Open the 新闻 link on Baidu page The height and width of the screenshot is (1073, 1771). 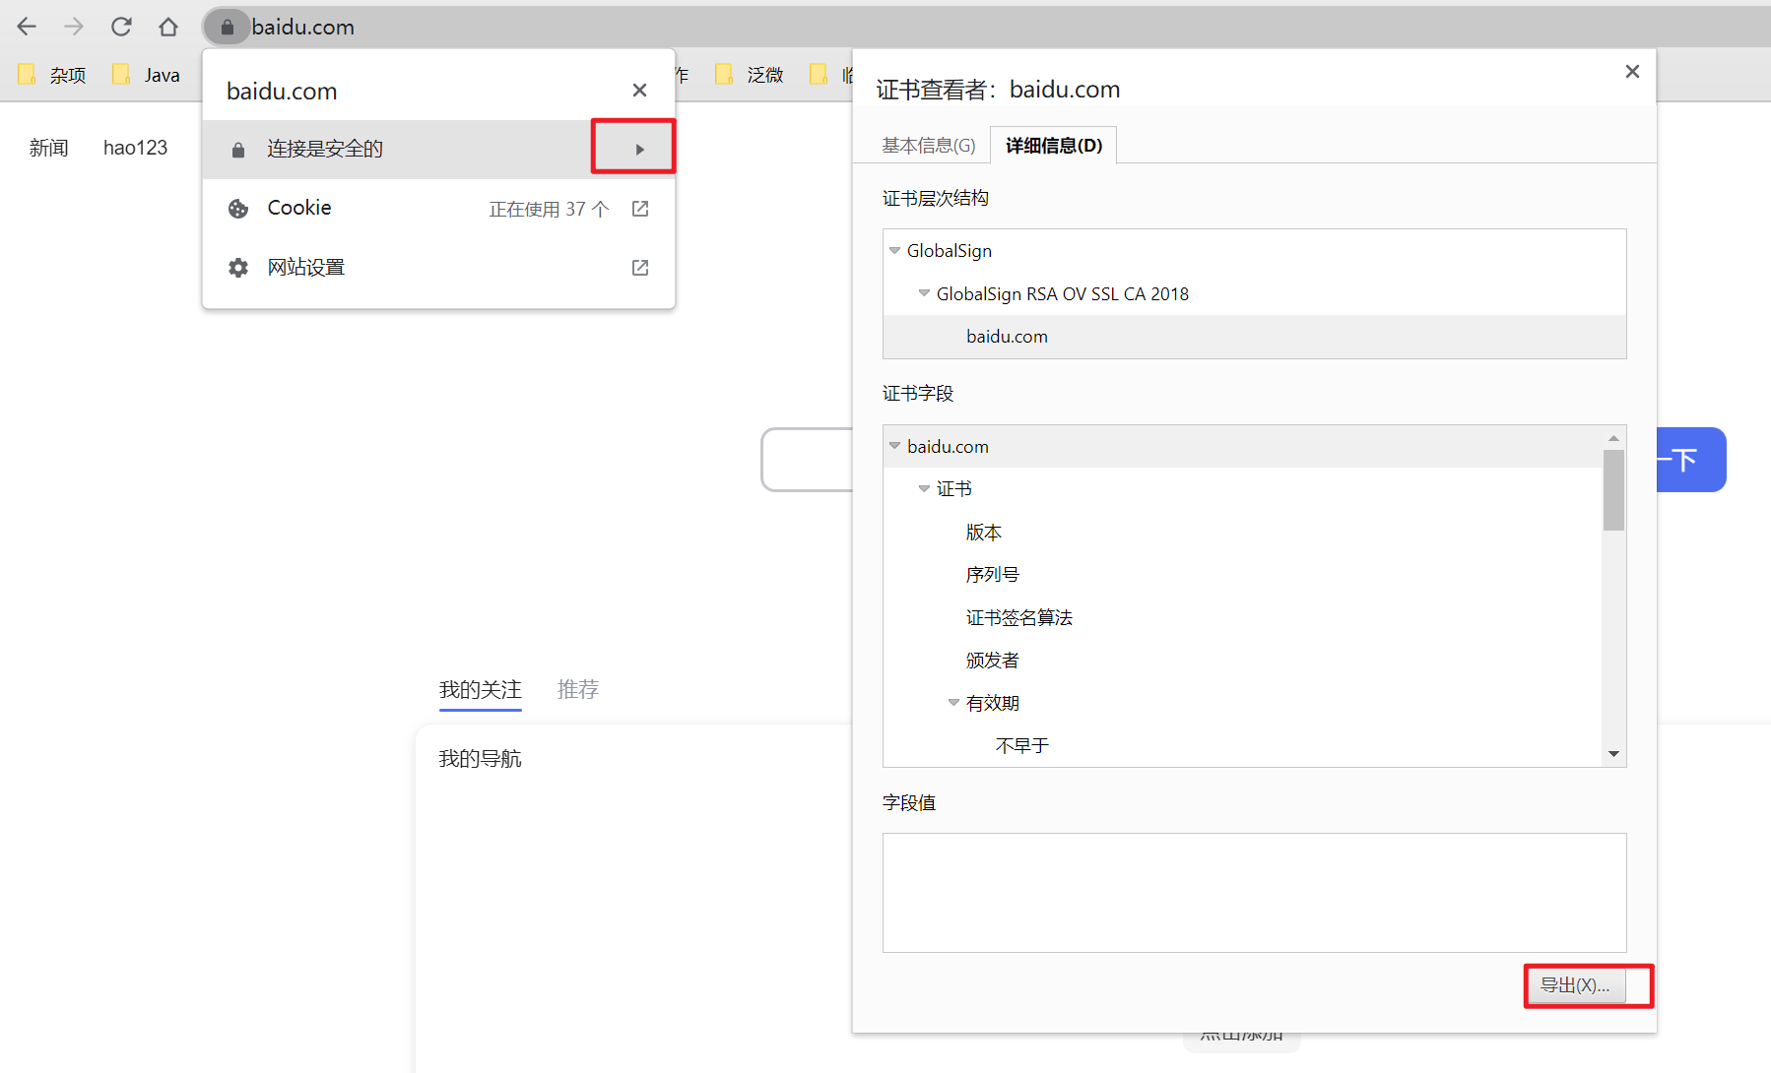49,148
